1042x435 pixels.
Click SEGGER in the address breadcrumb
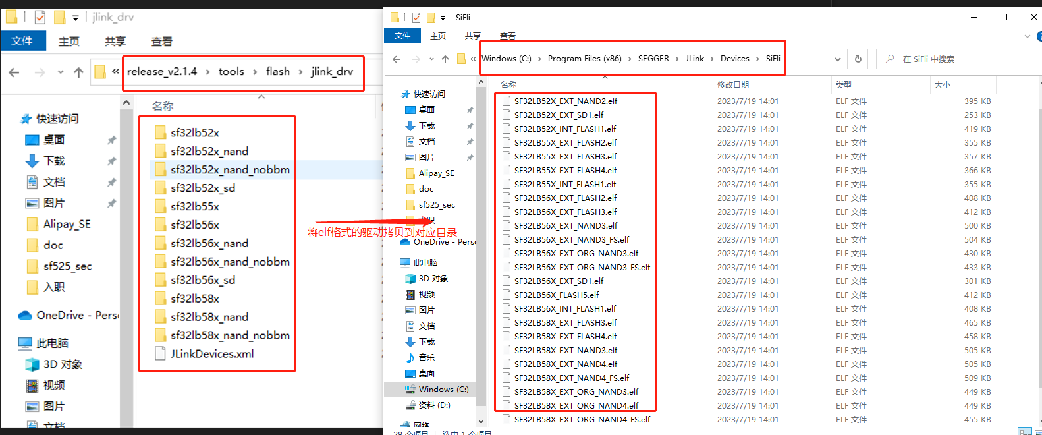[653, 59]
